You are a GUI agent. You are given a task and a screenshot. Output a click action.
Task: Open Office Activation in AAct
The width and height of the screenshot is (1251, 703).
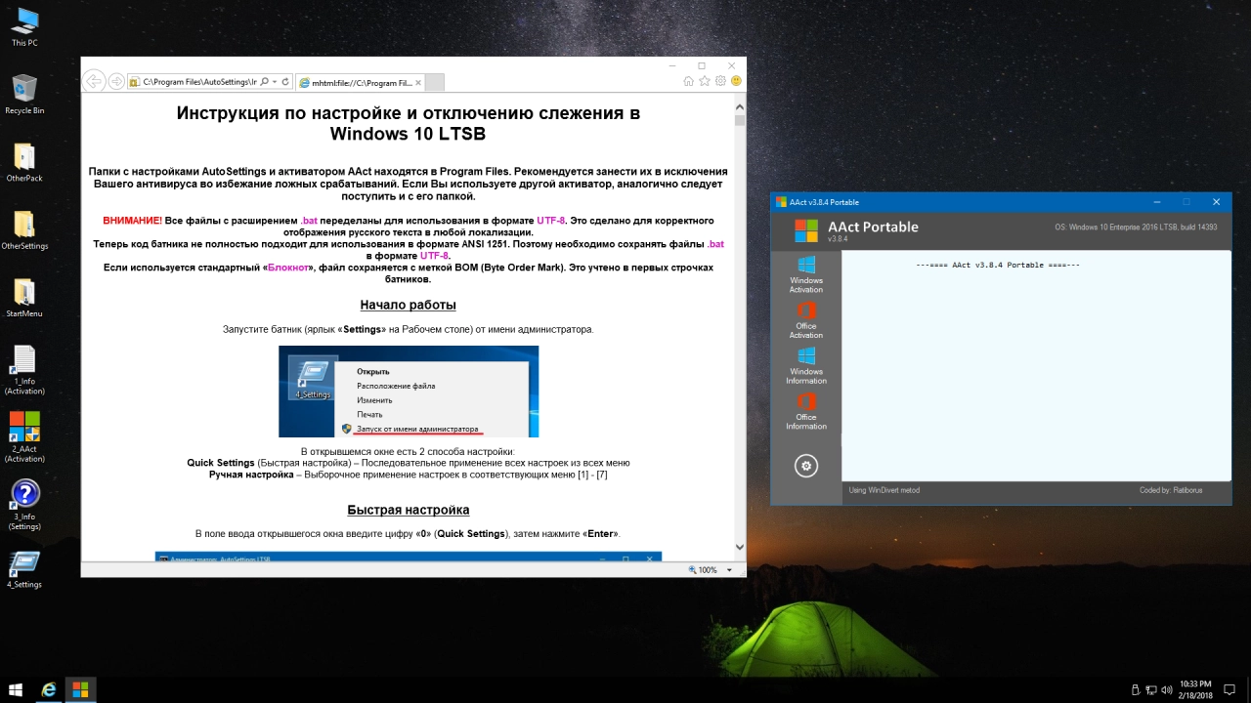[806, 320]
